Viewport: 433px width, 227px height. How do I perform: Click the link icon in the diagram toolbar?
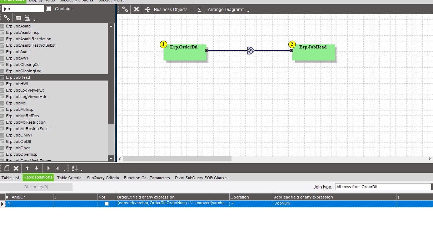pos(125,9)
